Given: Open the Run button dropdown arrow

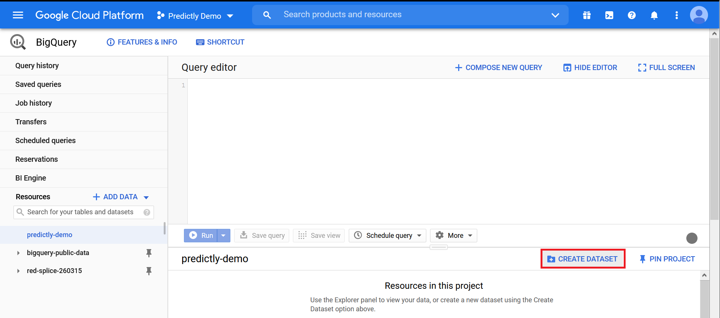Looking at the screenshot, I should point(224,236).
